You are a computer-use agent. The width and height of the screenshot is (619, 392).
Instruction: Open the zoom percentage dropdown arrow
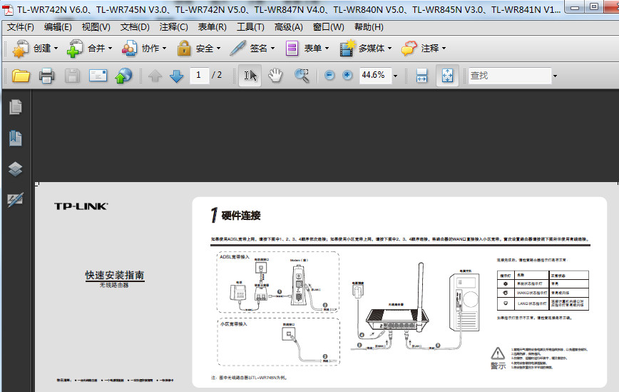(396, 76)
